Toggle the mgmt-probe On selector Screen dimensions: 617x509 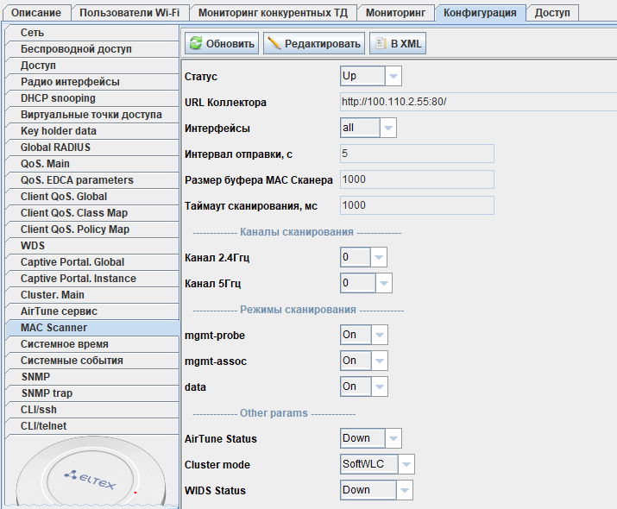coord(364,335)
